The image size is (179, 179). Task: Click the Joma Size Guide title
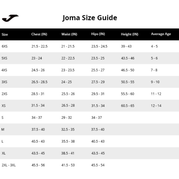tap(89, 18)
